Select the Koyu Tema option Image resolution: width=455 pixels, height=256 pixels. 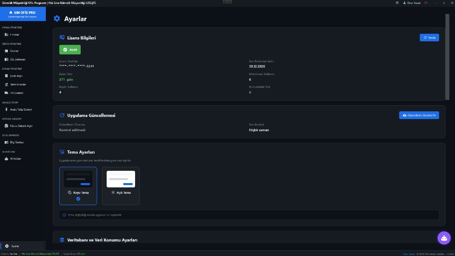(78, 186)
